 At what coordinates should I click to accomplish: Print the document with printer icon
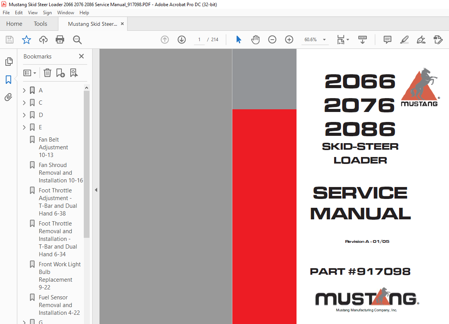pos(60,40)
